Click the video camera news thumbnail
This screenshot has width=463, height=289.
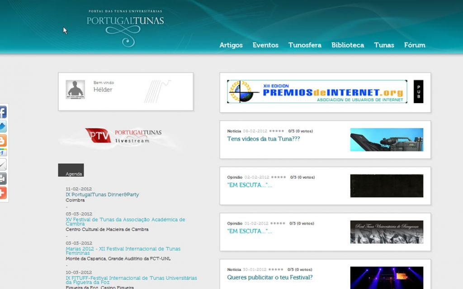(x=387, y=139)
